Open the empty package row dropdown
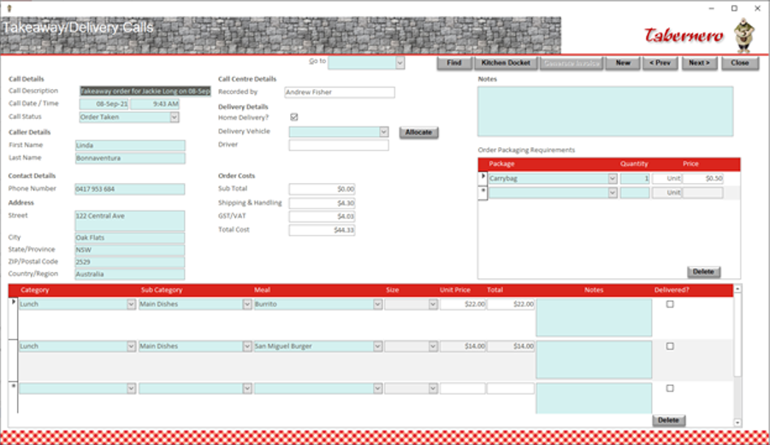The width and height of the screenshot is (770, 445). click(613, 193)
